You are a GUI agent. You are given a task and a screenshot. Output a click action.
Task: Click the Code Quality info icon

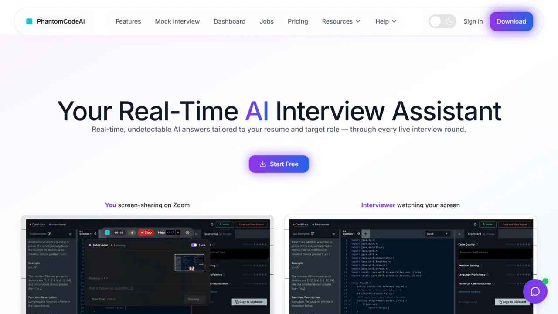(477, 245)
